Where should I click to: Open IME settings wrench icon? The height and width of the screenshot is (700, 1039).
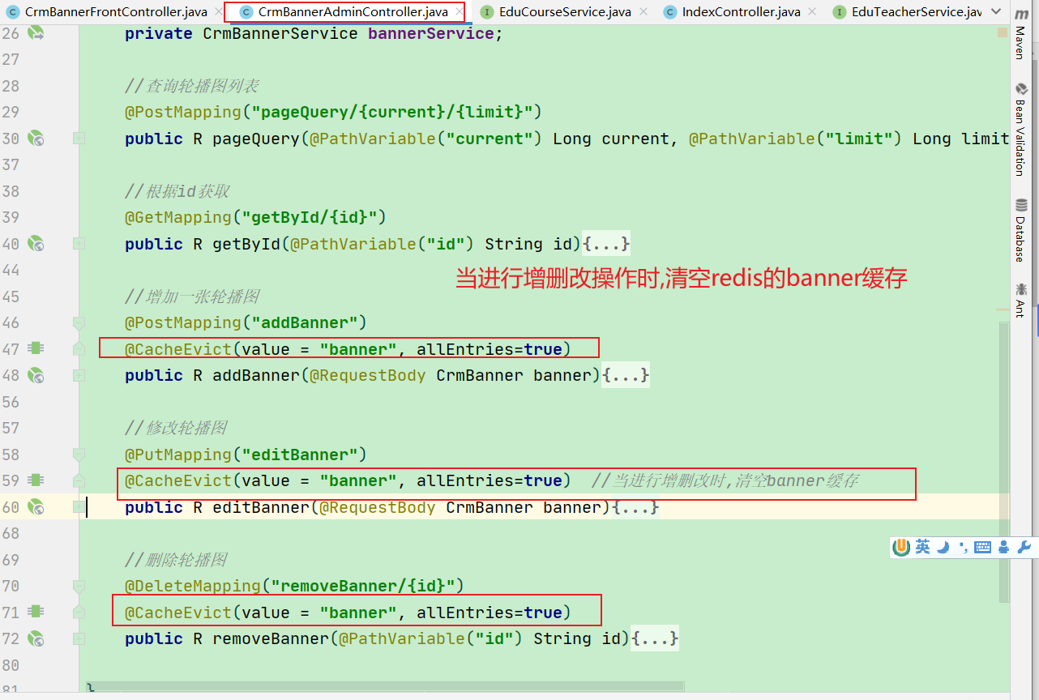1024,547
